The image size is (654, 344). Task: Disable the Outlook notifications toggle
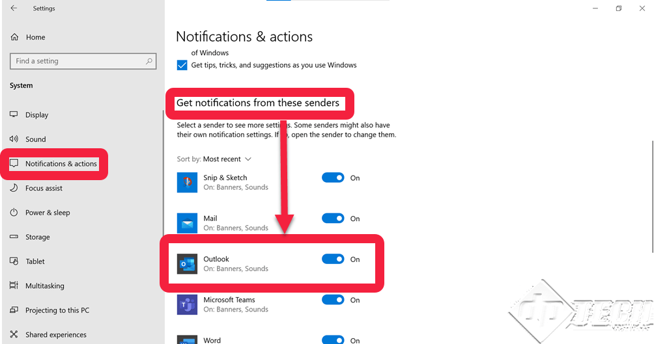click(333, 259)
